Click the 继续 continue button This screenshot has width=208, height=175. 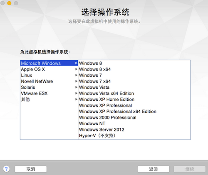coord(190,169)
